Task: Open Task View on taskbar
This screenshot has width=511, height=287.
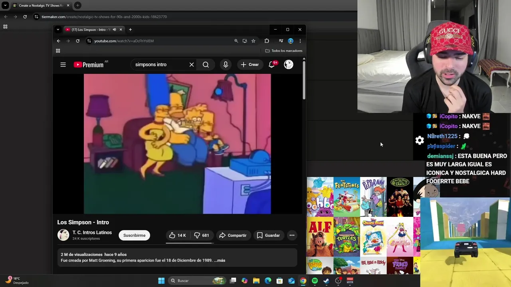Action: pos(233,281)
